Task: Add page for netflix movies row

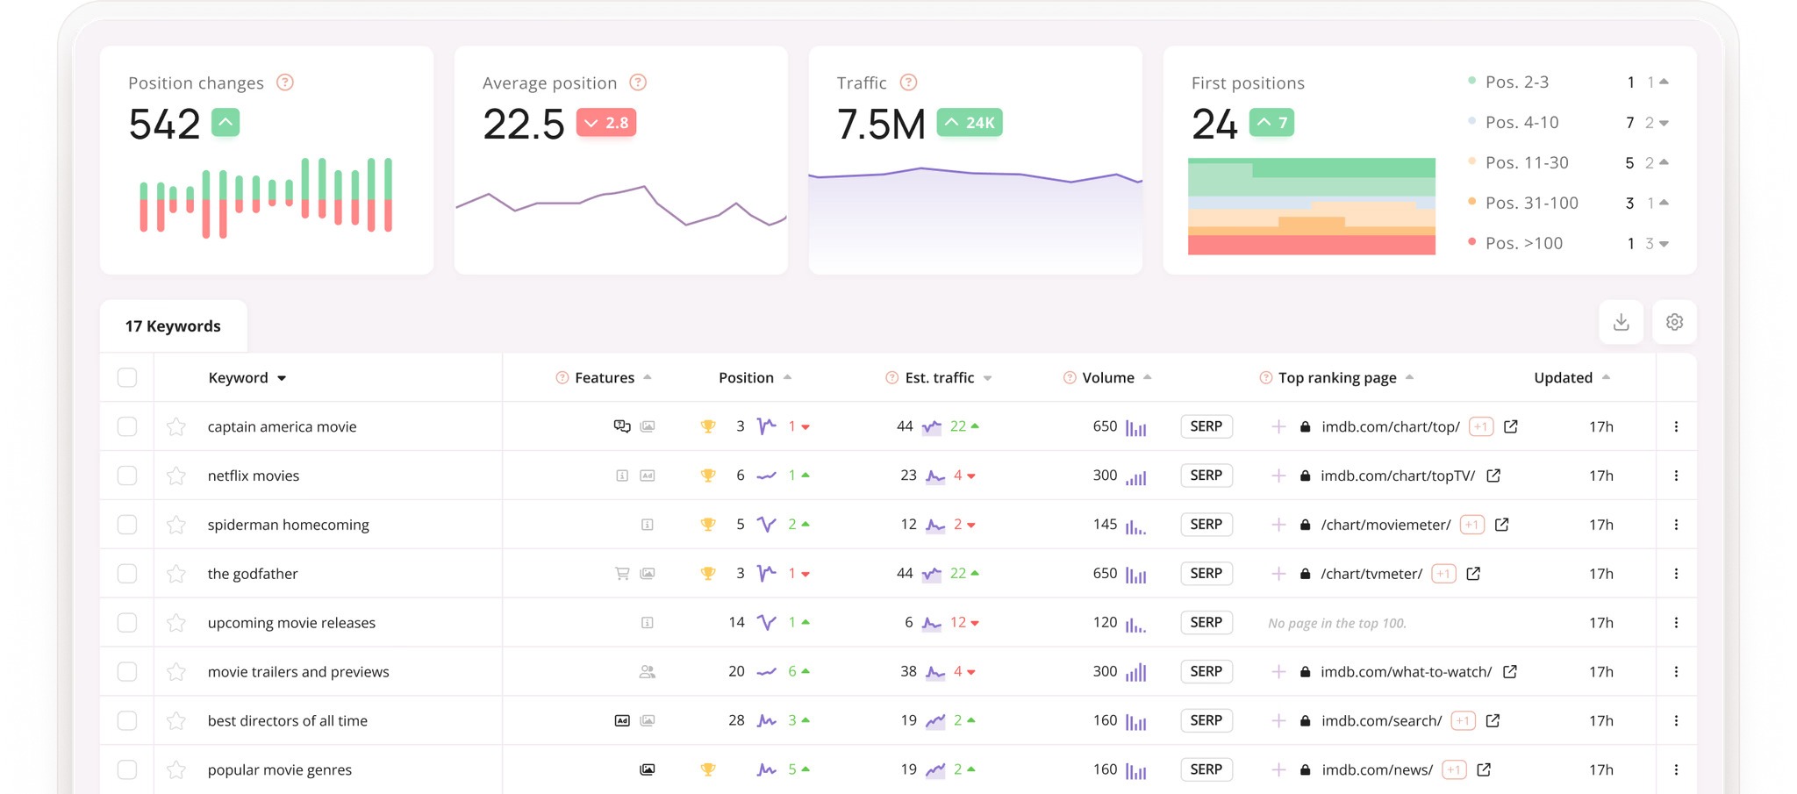Action: 1278,476
